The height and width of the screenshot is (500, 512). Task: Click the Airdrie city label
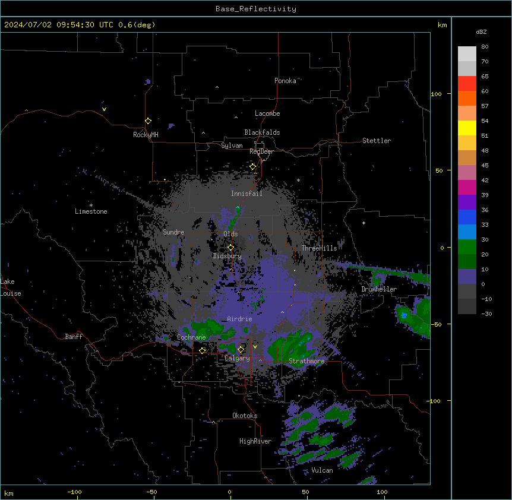[x=240, y=319]
